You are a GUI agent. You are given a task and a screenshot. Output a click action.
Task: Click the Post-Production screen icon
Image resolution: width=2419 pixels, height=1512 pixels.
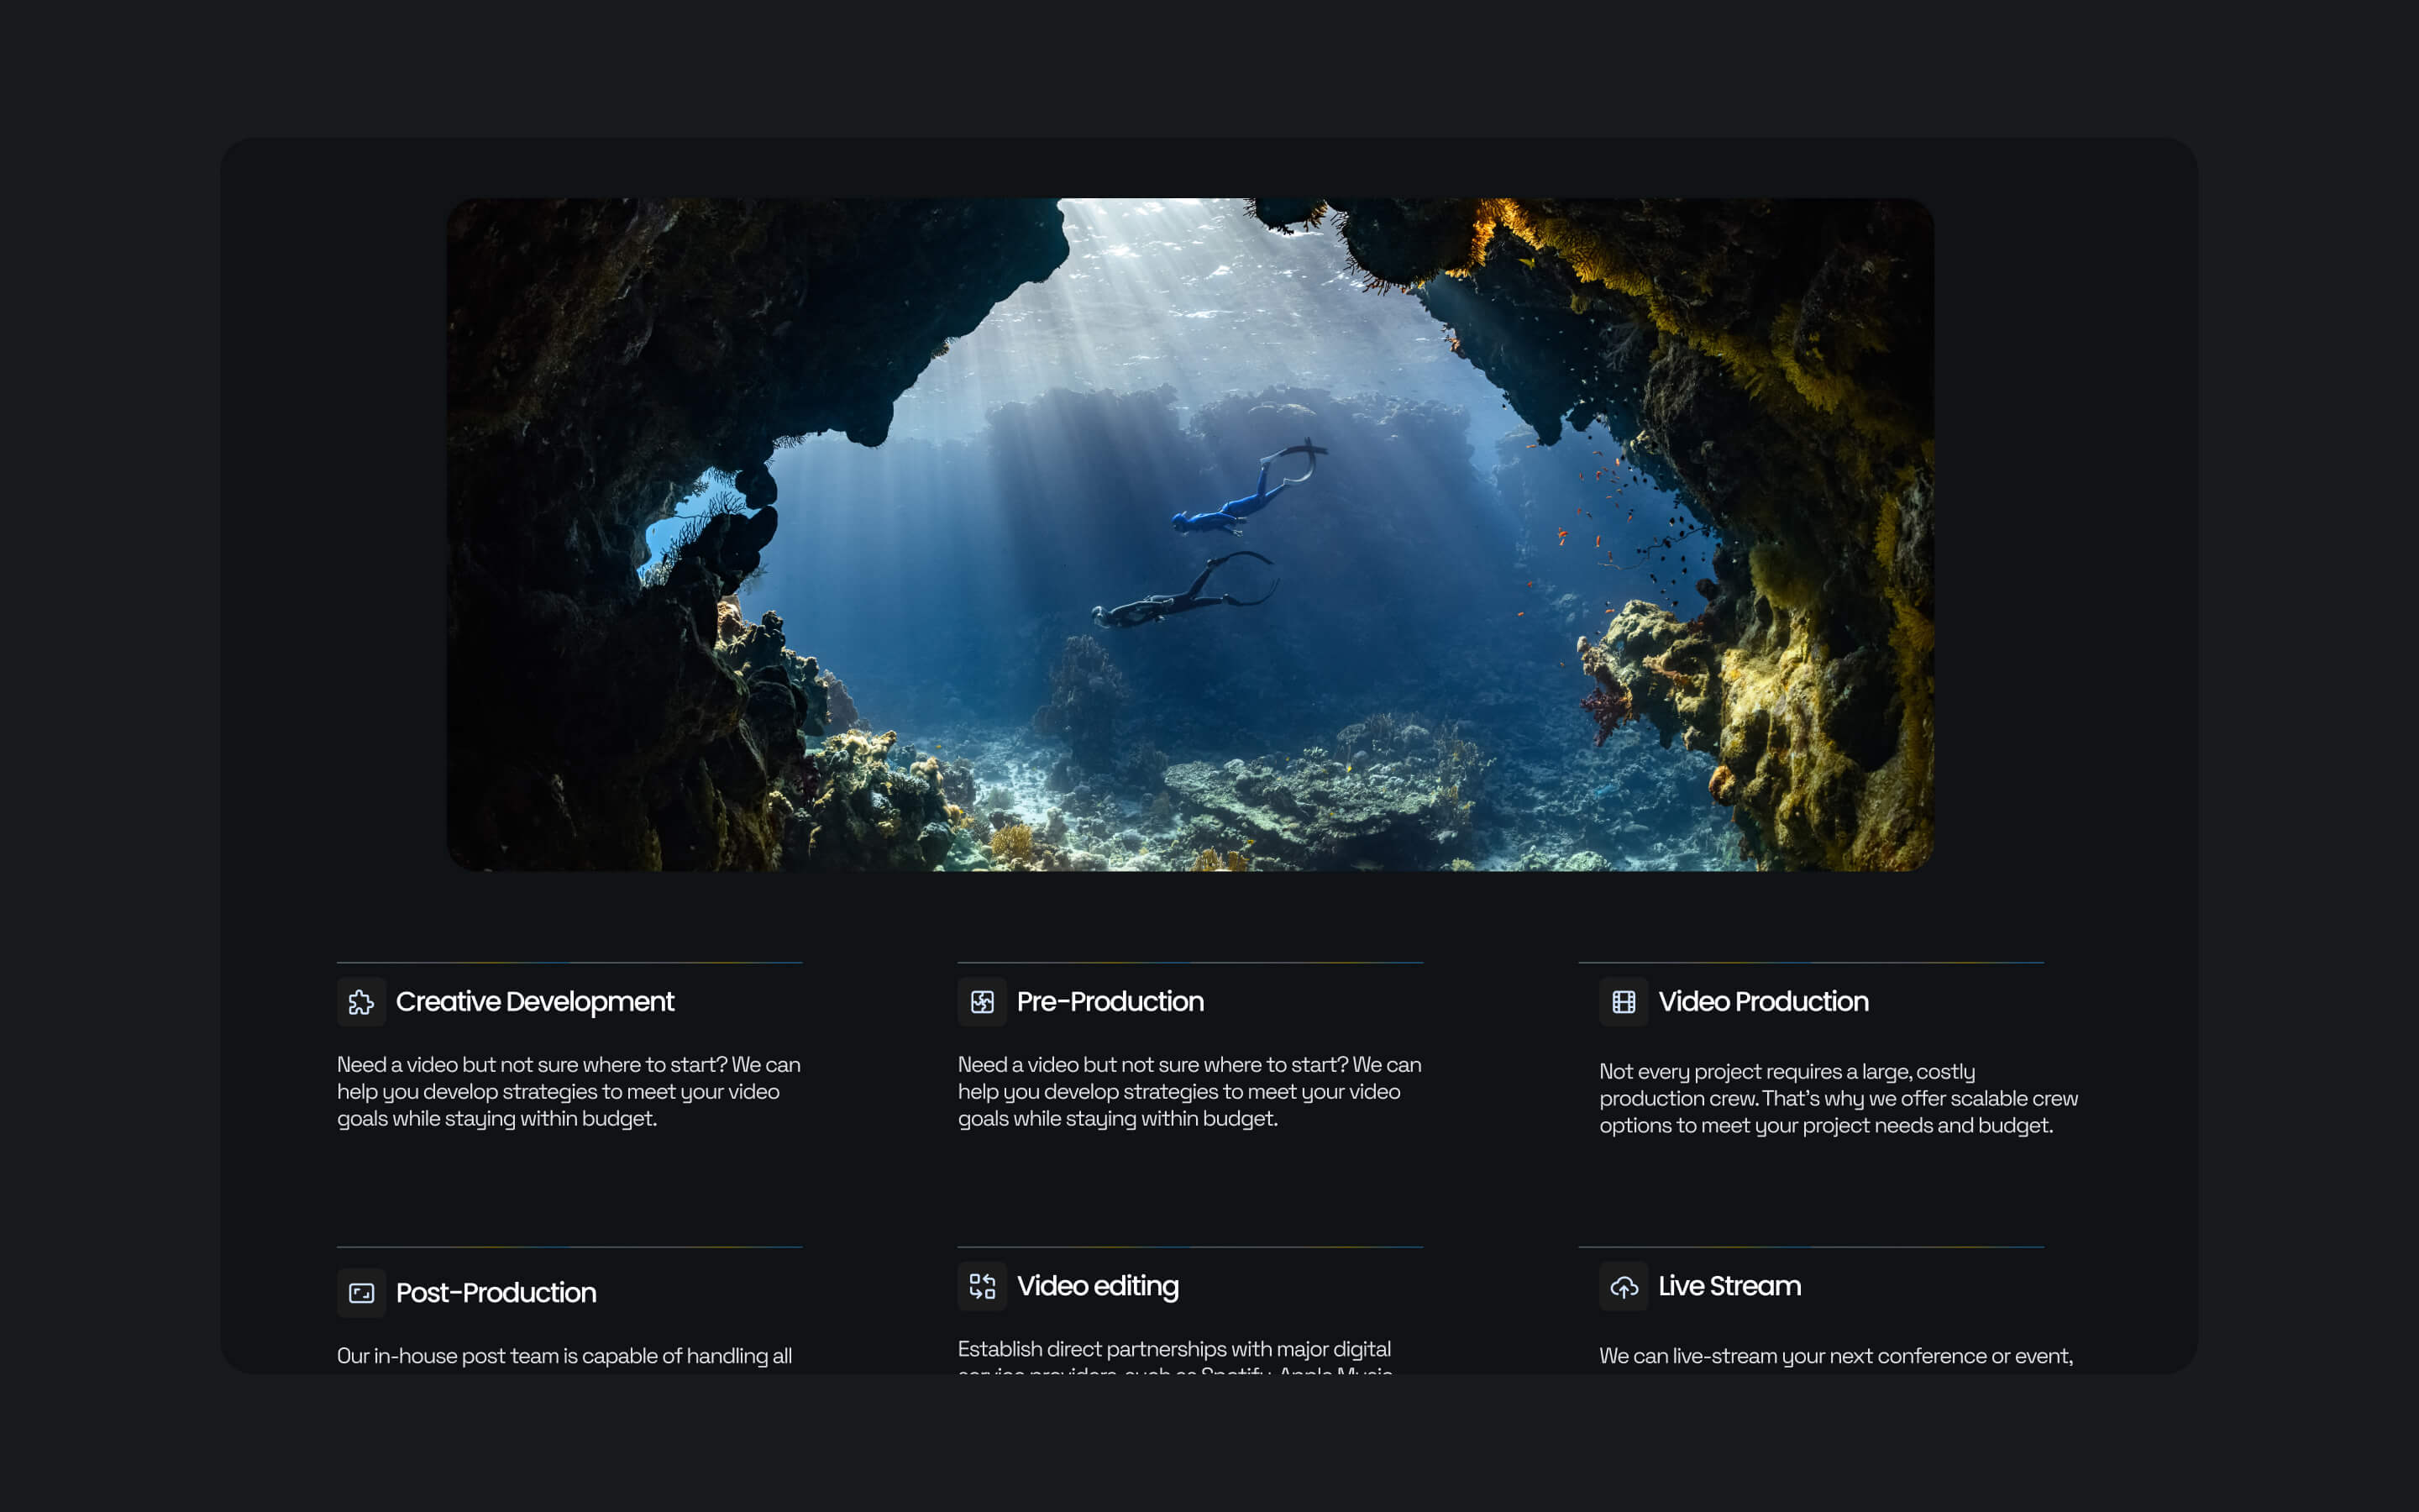pos(361,1293)
